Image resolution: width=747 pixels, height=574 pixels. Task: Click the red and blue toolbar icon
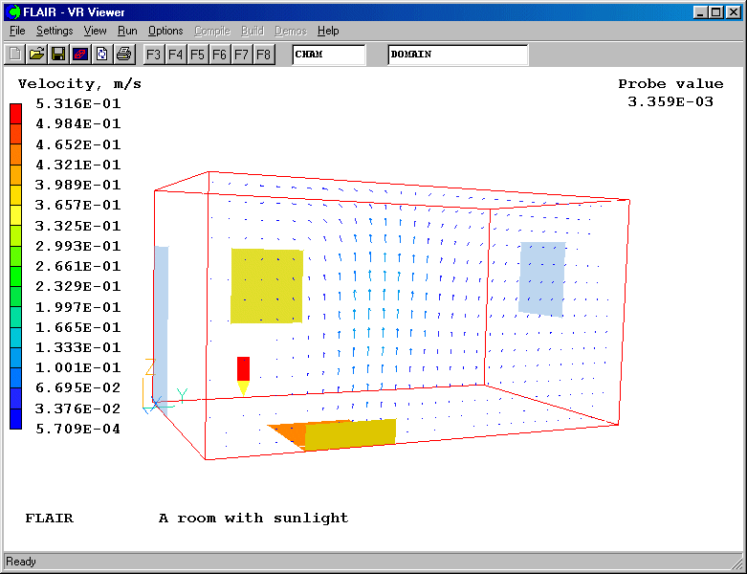[x=80, y=55]
